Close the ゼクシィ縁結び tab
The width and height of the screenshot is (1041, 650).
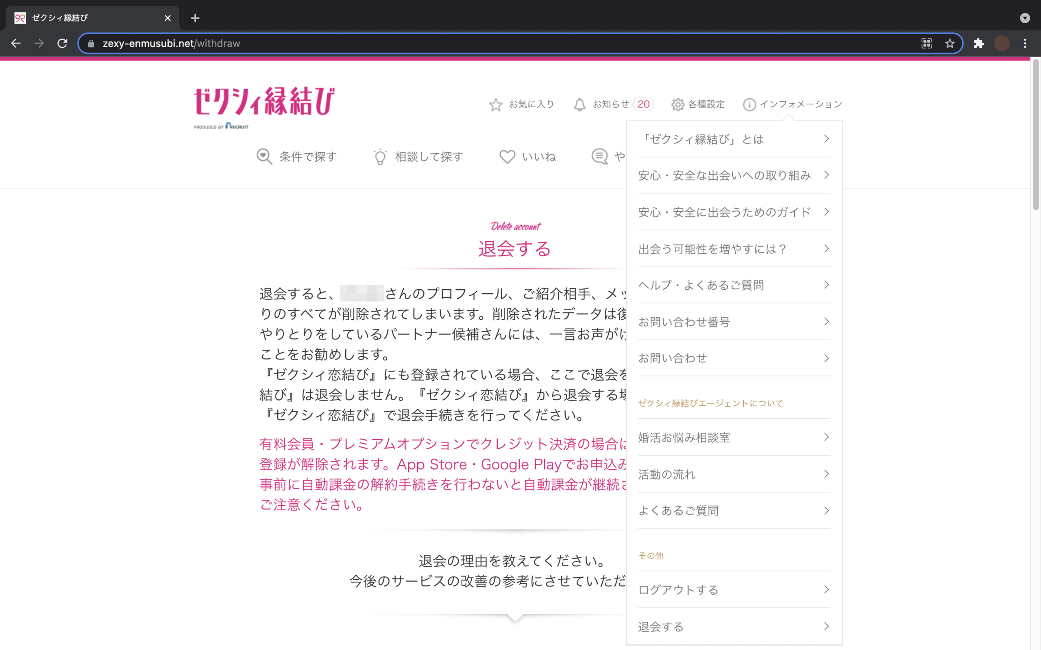tap(168, 18)
